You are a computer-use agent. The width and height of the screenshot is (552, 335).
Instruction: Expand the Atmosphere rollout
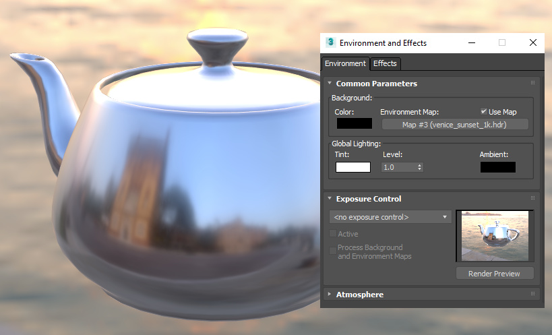[330, 294]
